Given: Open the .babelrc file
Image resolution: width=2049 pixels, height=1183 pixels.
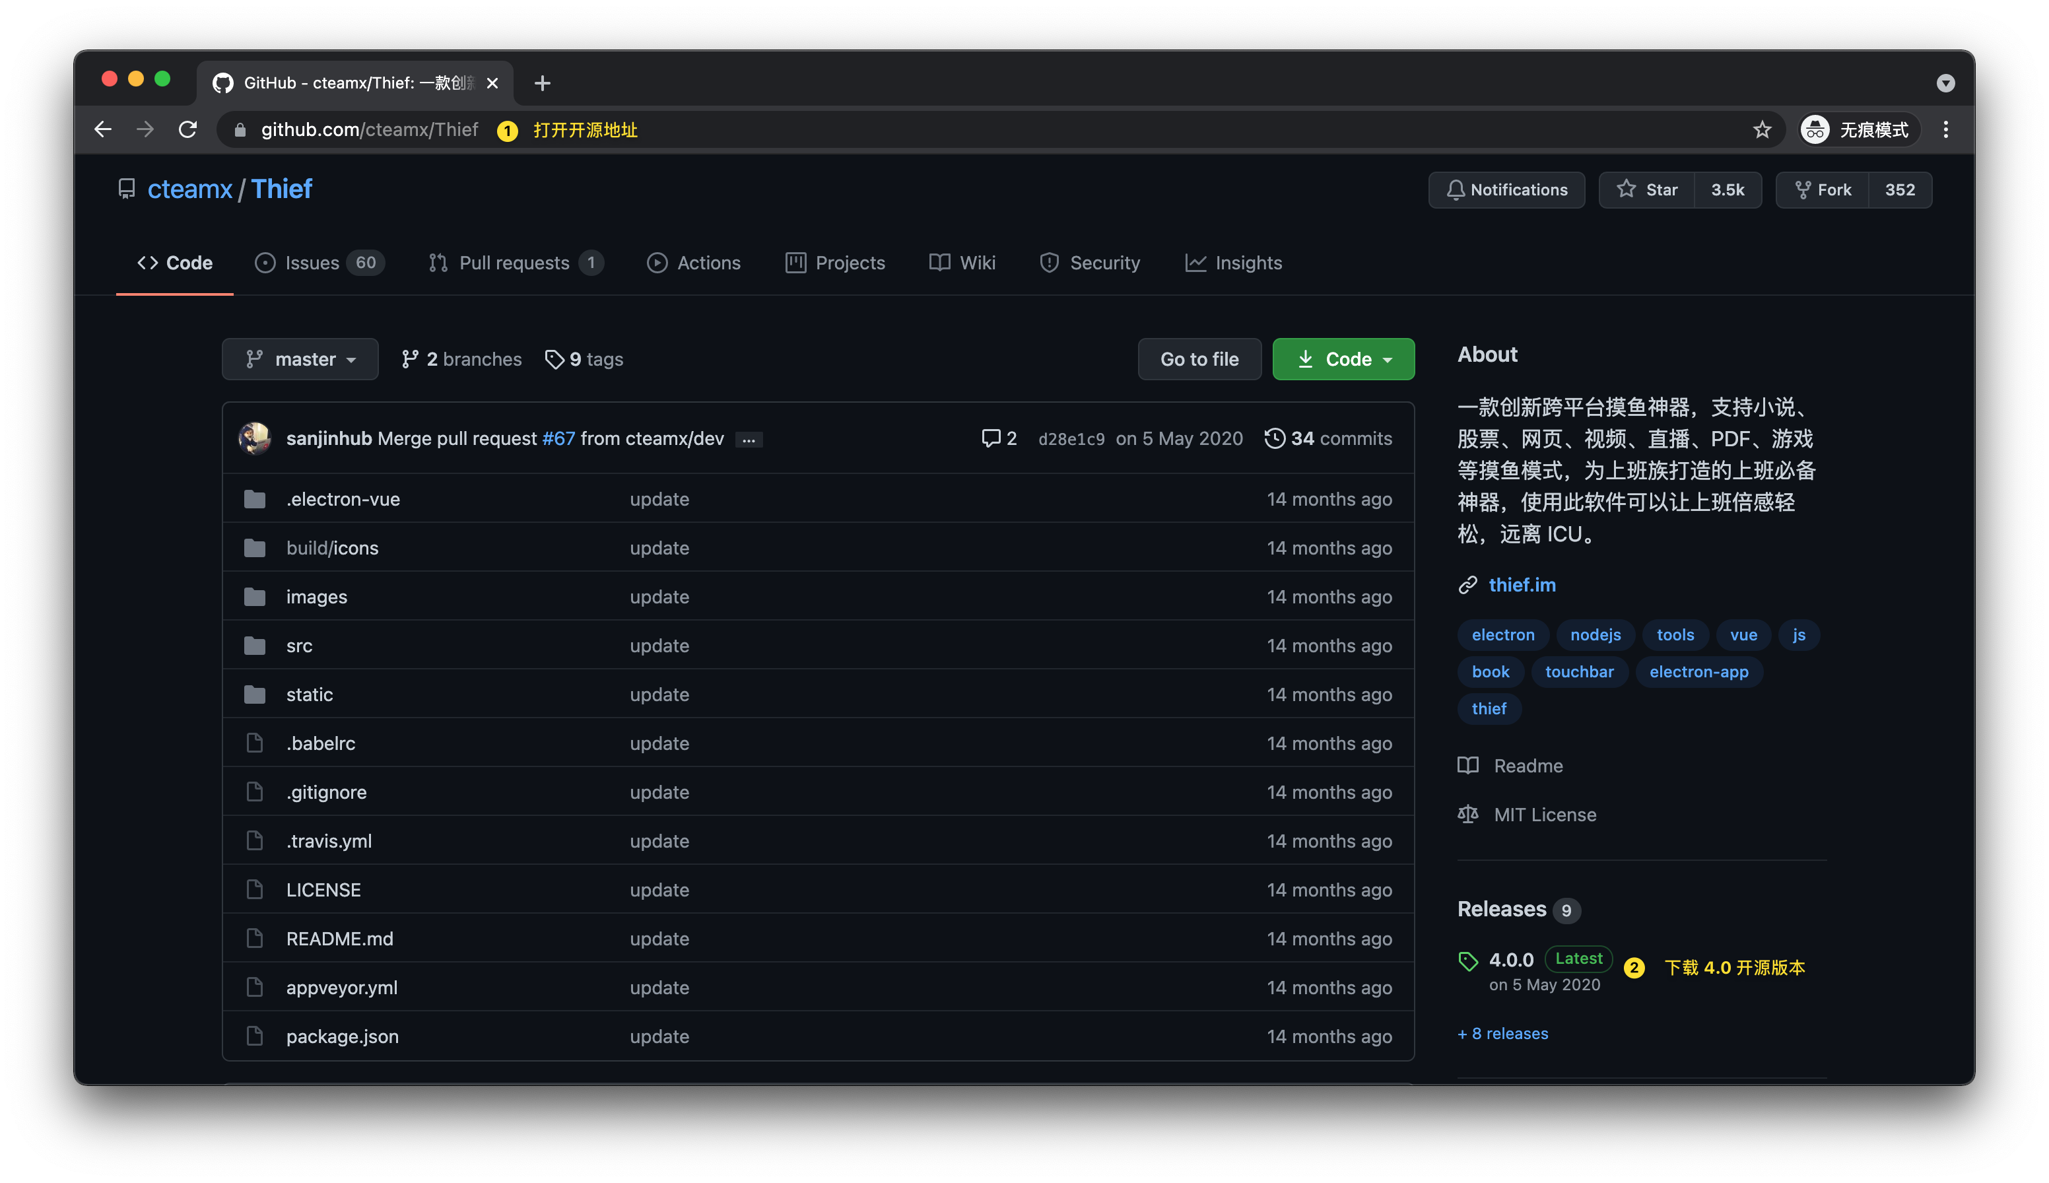Looking at the screenshot, I should tap(321, 743).
